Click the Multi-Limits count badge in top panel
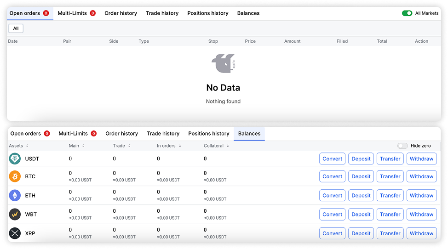This screenshot has width=448, height=249. (x=92, y=13)
